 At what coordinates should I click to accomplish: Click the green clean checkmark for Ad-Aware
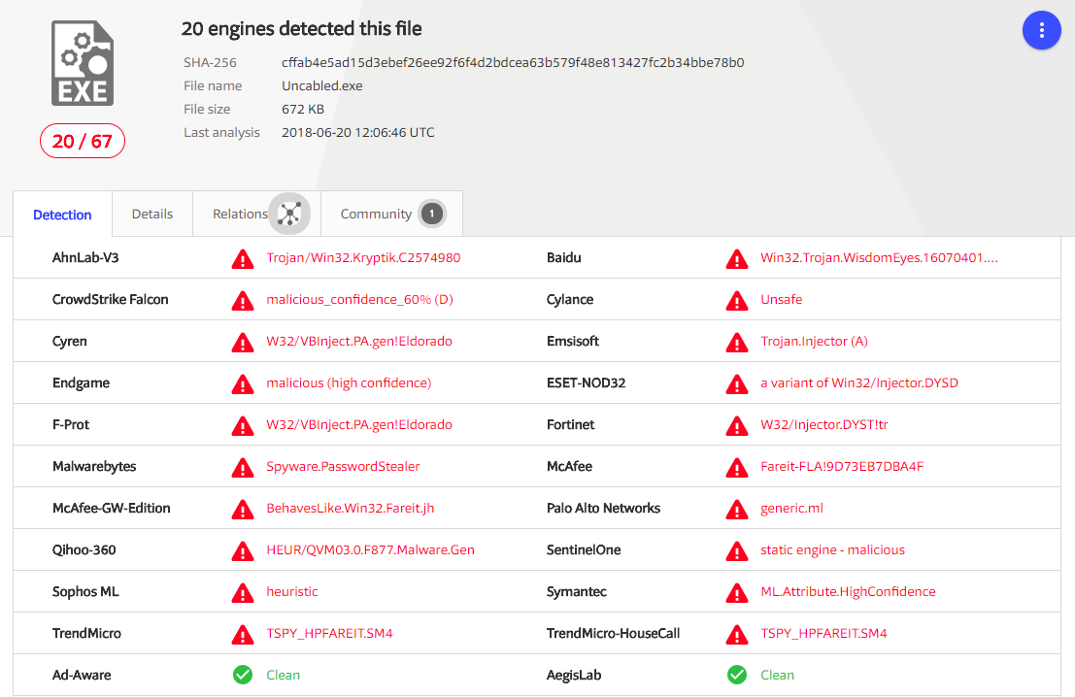[x=243, y=675]
